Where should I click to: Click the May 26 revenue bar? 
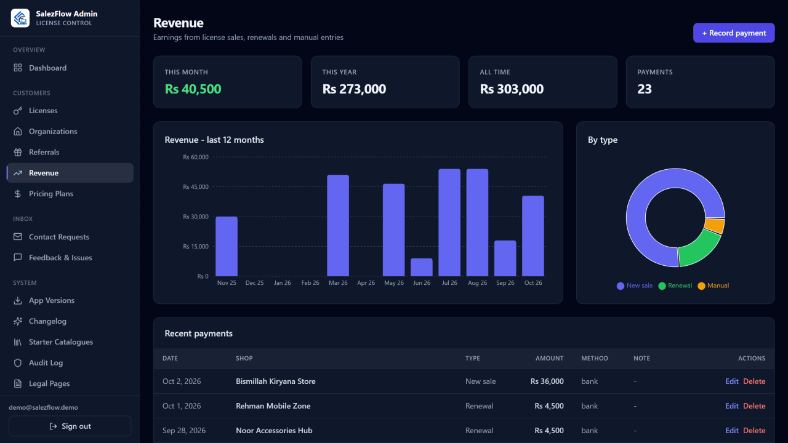pos(394,230)
